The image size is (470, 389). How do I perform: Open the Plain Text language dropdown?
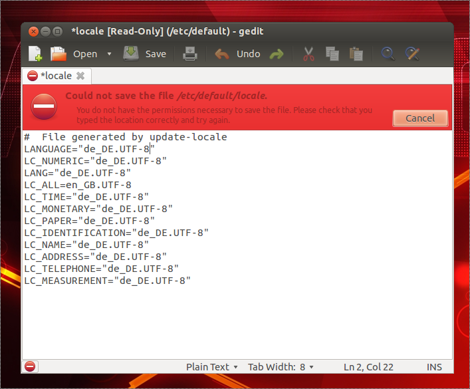212,367
